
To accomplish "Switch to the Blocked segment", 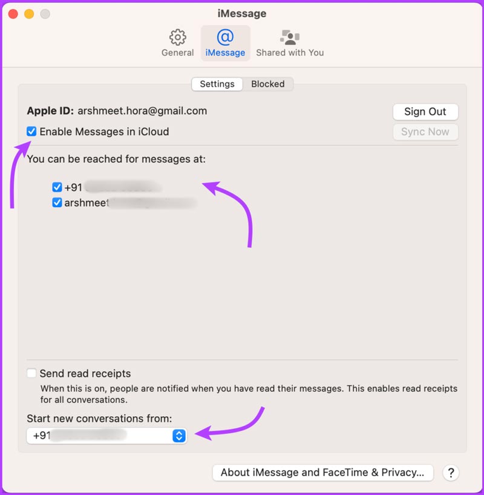I will pos(267,84).
